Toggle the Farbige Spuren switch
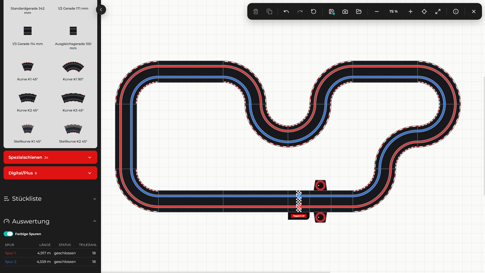485x273 pixels. click(x=8, y=234)
